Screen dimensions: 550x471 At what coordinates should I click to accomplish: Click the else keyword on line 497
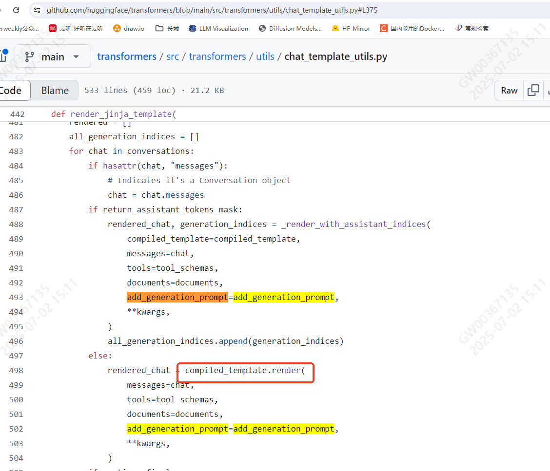point(98,356)
